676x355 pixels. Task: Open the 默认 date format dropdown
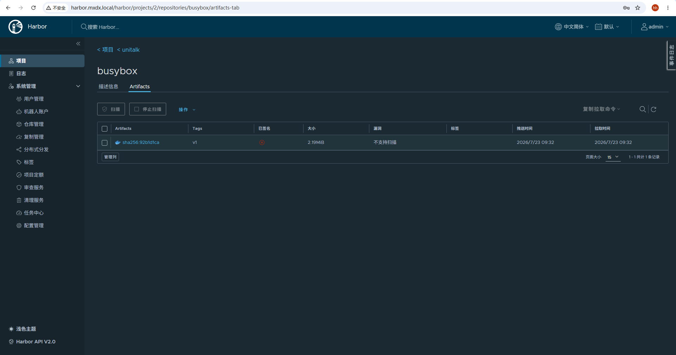tap(607, 27)
